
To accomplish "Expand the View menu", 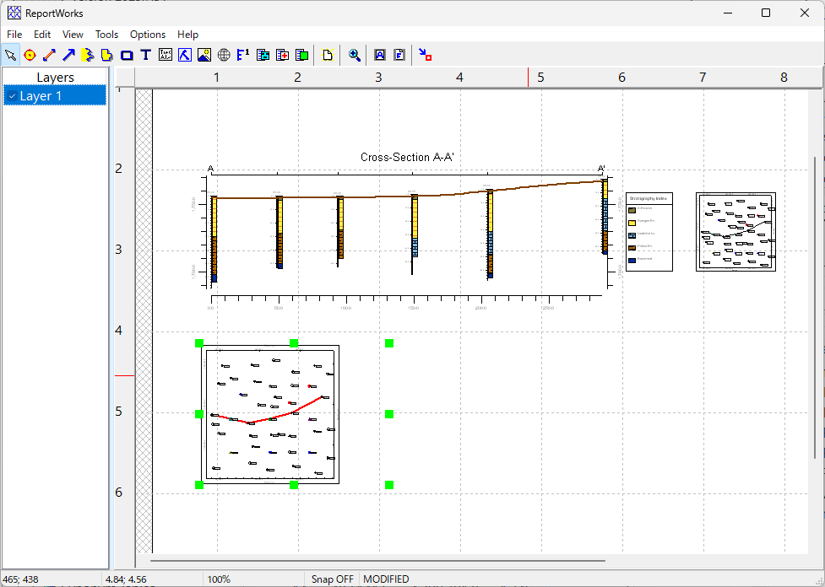I will tap(73, 35).
